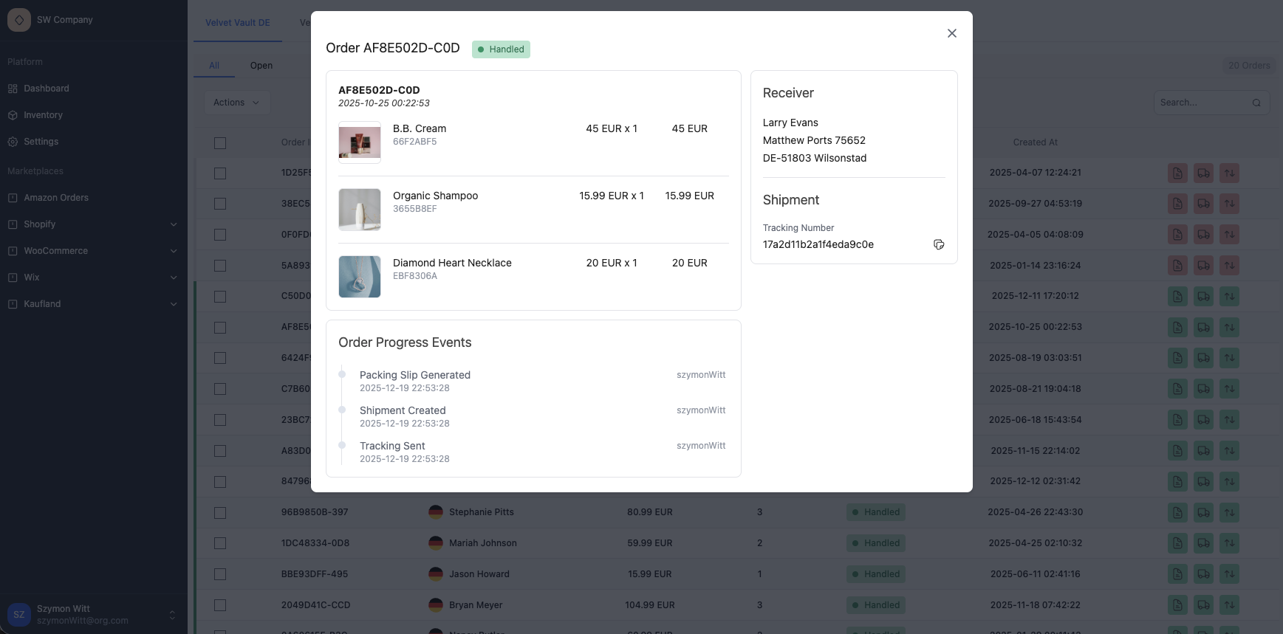Toggle the select-all checkbox in table header
The width and height of the screenshot is (1283, 634).
tap(220, 143)
